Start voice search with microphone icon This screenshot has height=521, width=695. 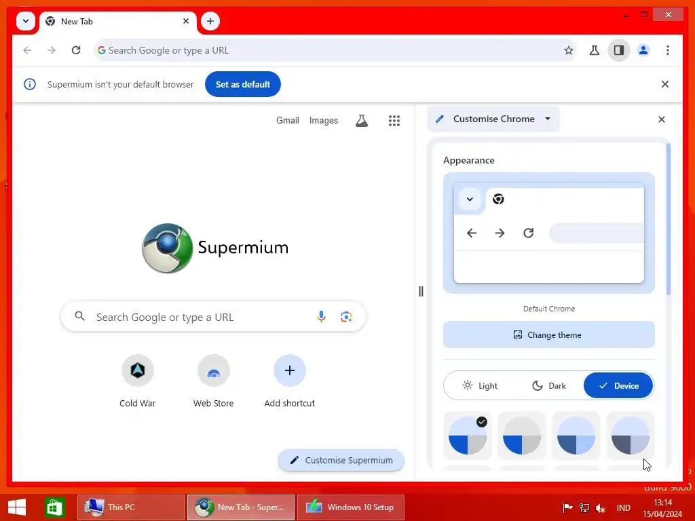(321, 316)
